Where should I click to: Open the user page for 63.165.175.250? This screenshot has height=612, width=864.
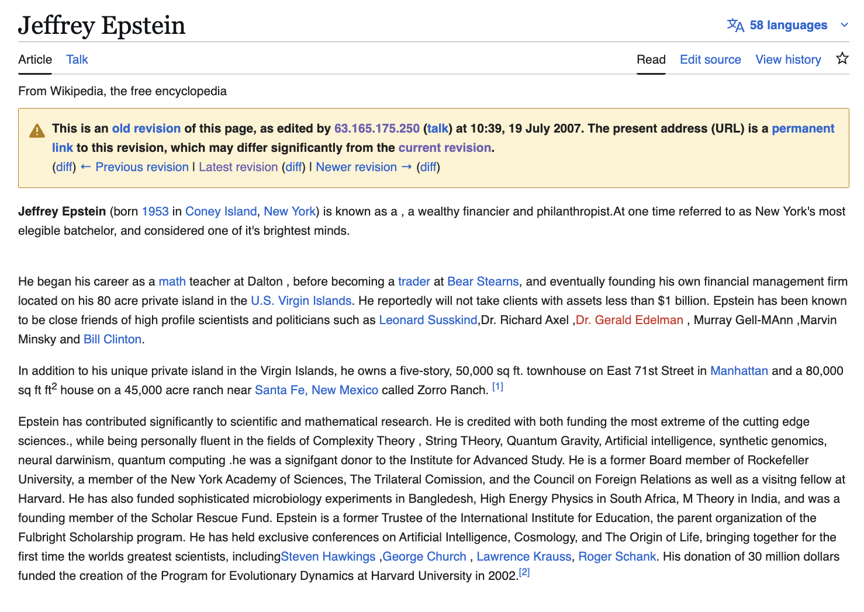point(377,128)
